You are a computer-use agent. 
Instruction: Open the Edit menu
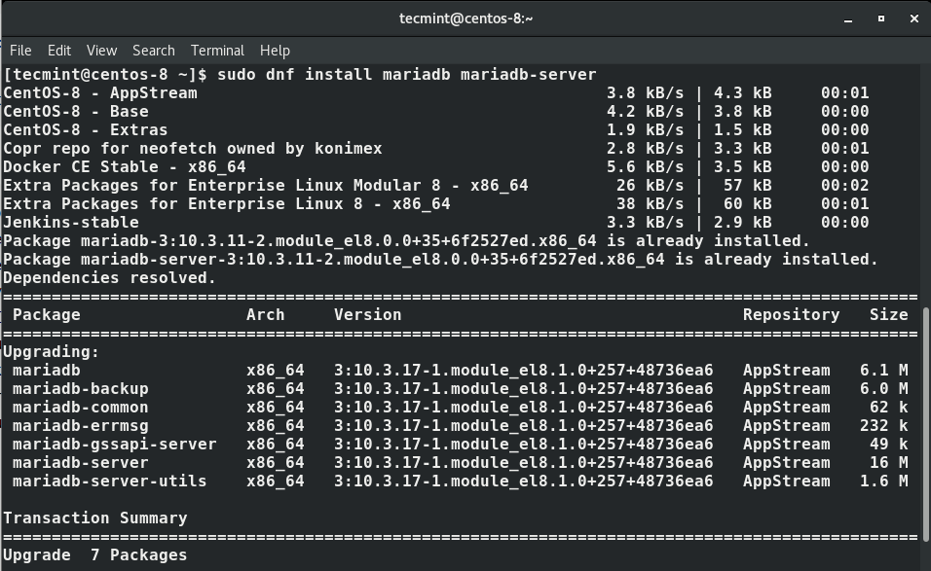pos(59,51)
